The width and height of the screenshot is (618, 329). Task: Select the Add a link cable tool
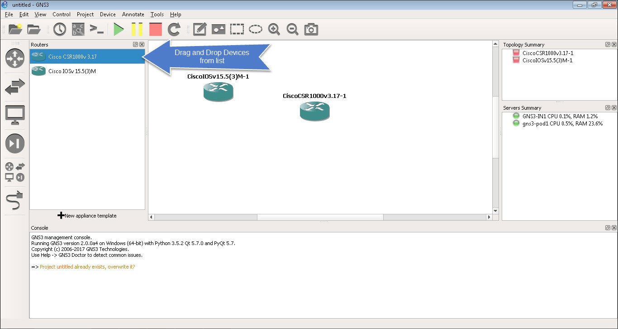point(15,200)
